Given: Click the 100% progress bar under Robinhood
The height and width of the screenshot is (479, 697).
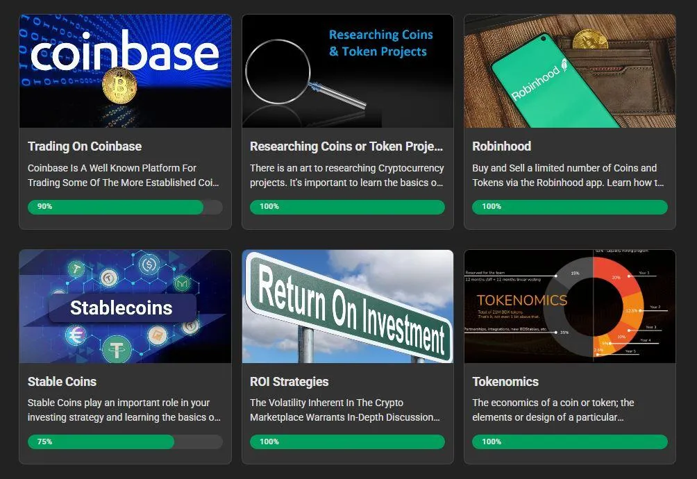Looking at the screenshot, I should point(570,207).
